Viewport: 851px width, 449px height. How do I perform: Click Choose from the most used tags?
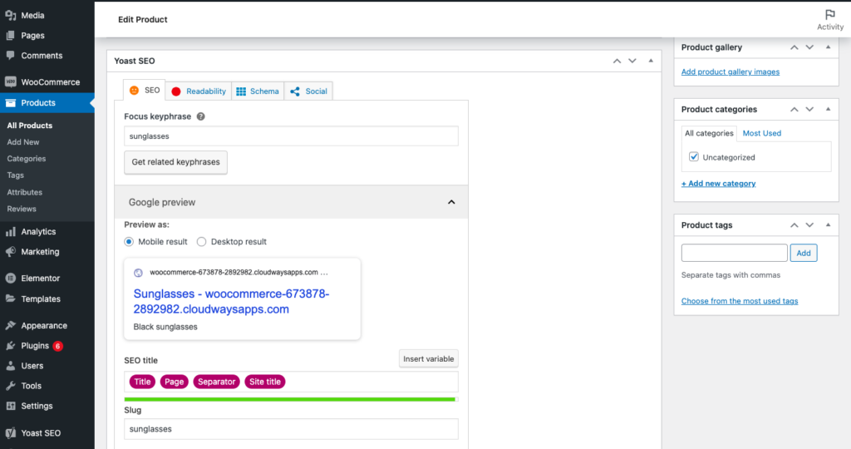click(x=739, y=301)
